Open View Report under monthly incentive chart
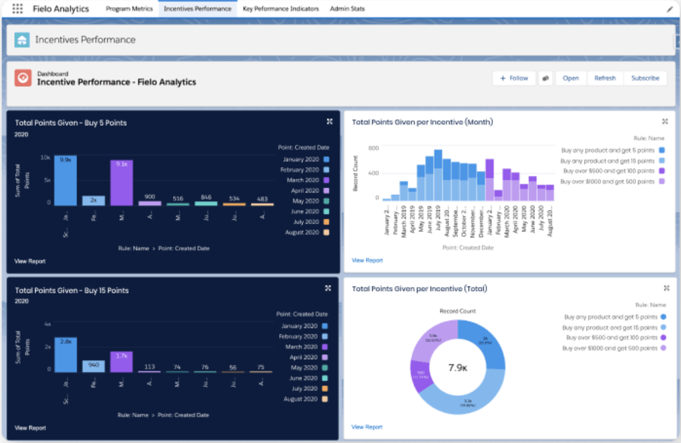The height and width of the screenshot is (443, 681). click(367, 260)
